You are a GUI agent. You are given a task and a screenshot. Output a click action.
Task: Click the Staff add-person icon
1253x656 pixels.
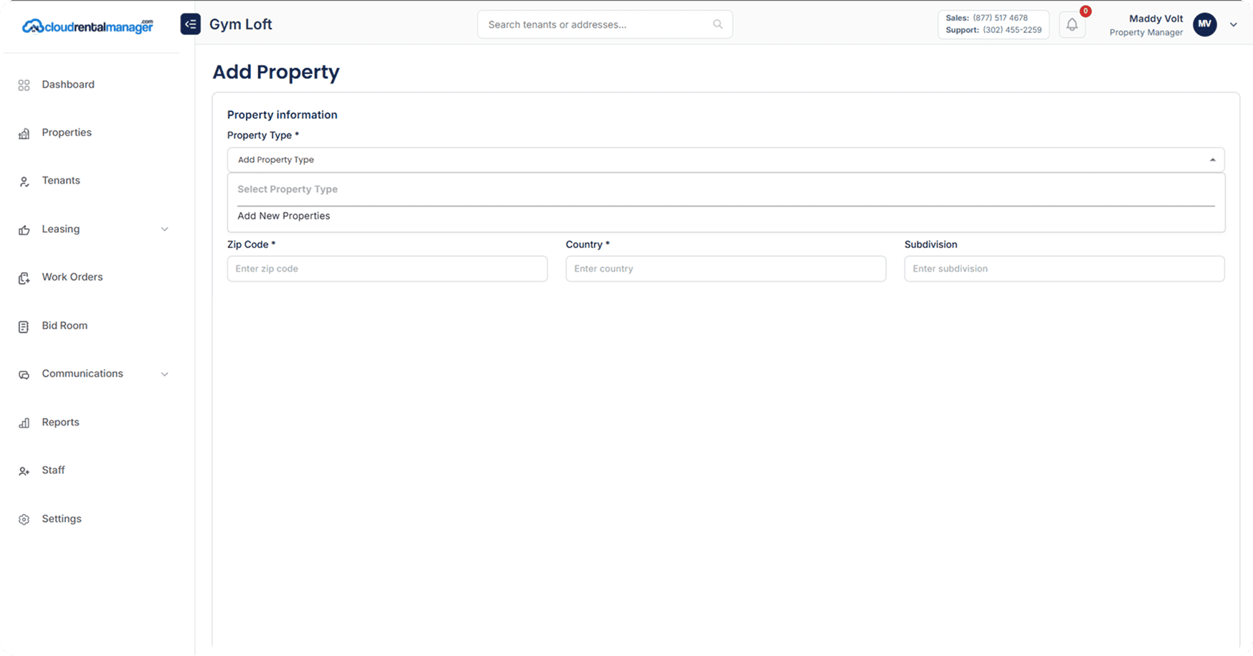point(24,471)
